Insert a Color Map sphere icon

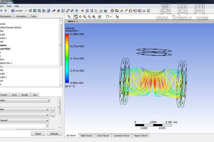[x=77, y=11]
